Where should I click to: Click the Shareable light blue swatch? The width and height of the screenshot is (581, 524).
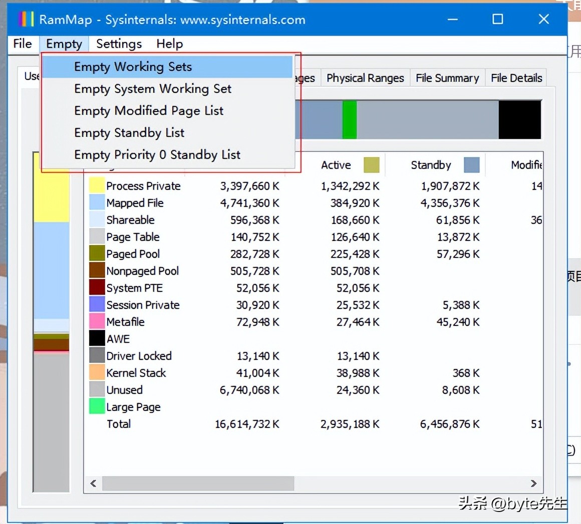(97, 219)
